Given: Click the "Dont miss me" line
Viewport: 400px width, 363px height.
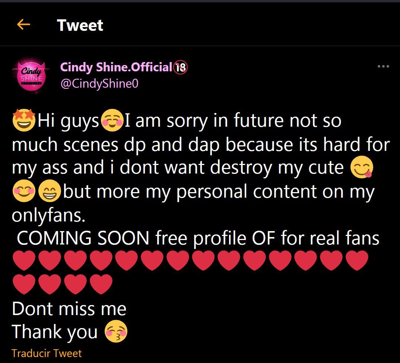Looking at the screenshot, I should pyautogui.click(x=69, y=309).
